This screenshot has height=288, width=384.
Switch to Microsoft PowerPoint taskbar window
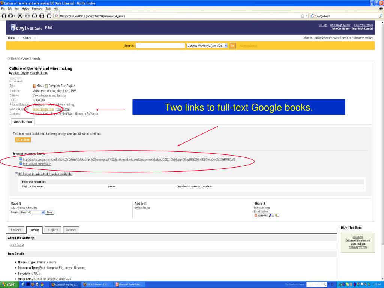coord(129,284)
